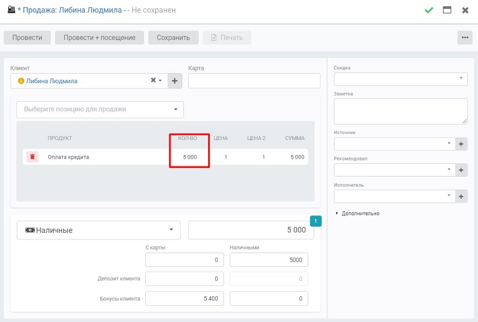Click the Печать button
The image size is (478, 322).
(x=227, y=38)
